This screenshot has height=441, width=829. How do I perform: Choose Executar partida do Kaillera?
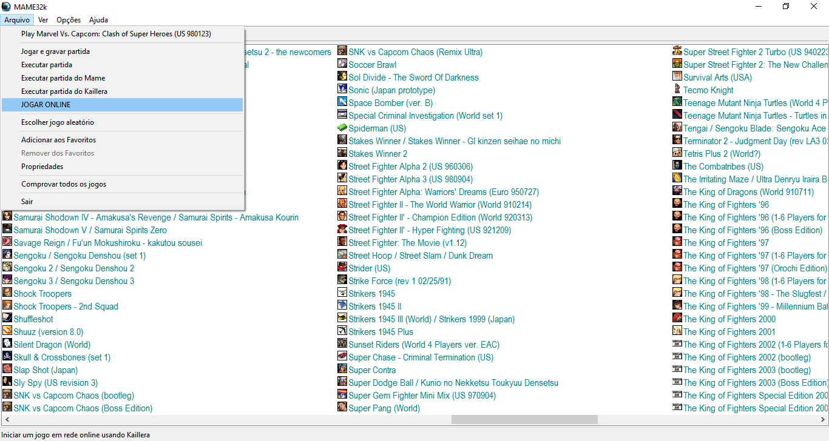pyautogui.click(x=123, y=91)
